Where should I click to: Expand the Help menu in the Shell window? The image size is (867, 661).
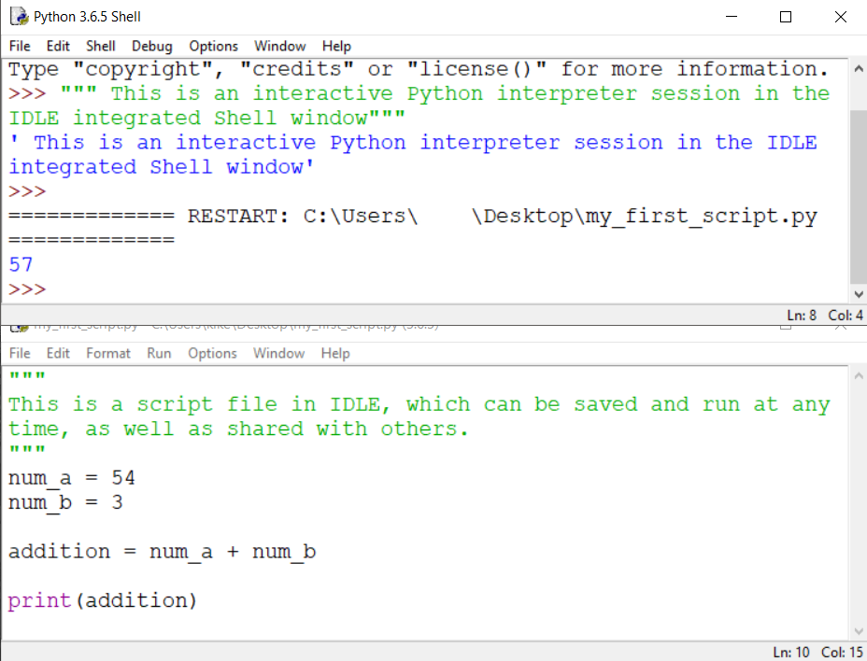click(336, 46)
